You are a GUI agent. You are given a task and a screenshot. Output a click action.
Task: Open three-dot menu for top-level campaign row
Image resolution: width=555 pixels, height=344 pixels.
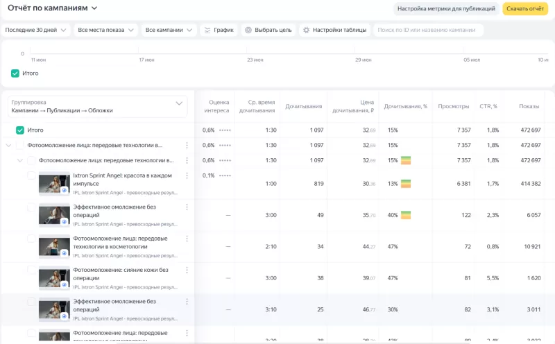click(187, 146)
